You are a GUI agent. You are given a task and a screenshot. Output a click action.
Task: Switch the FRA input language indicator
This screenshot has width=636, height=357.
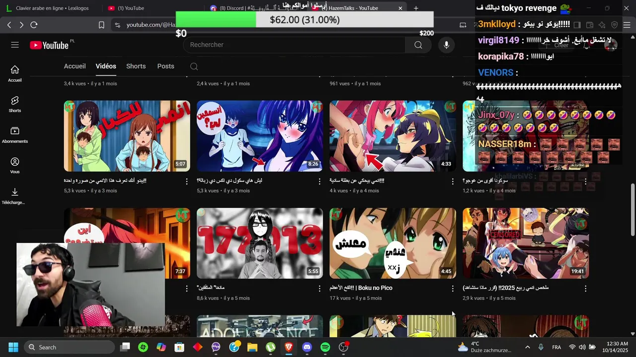[556, 347]
